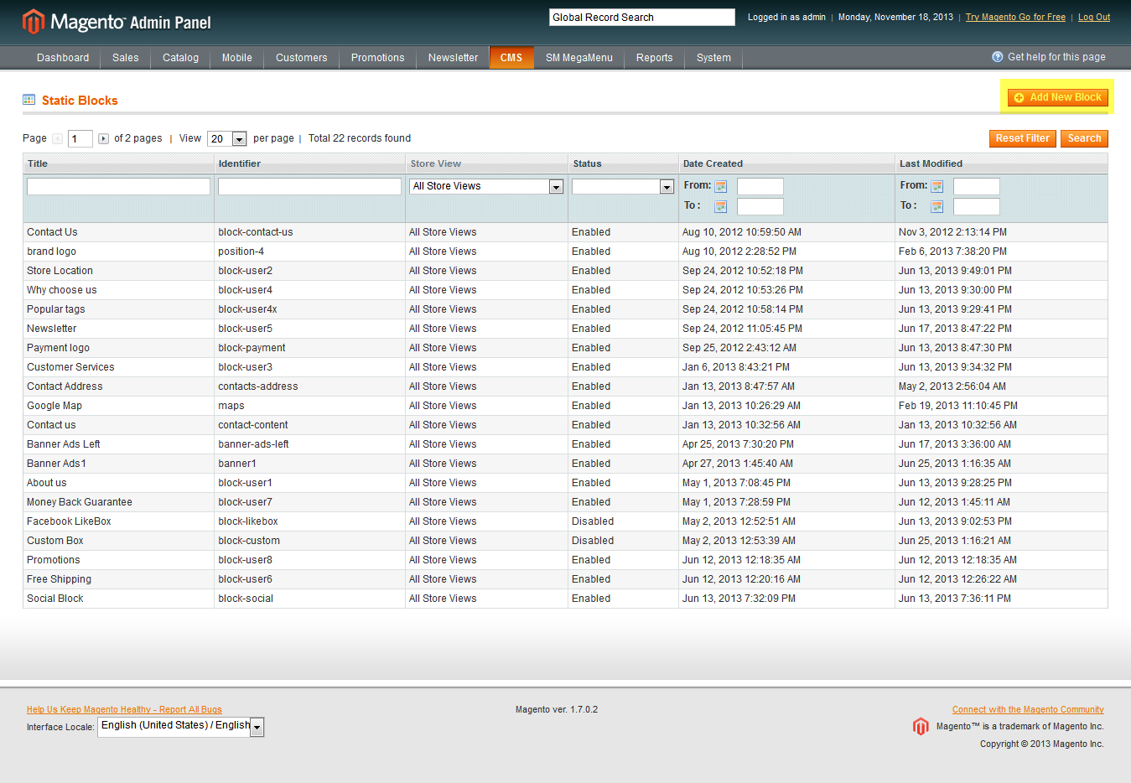The image size is (1131, 783).
Task: Open the Payment logo row
Action: coord(565,348)
